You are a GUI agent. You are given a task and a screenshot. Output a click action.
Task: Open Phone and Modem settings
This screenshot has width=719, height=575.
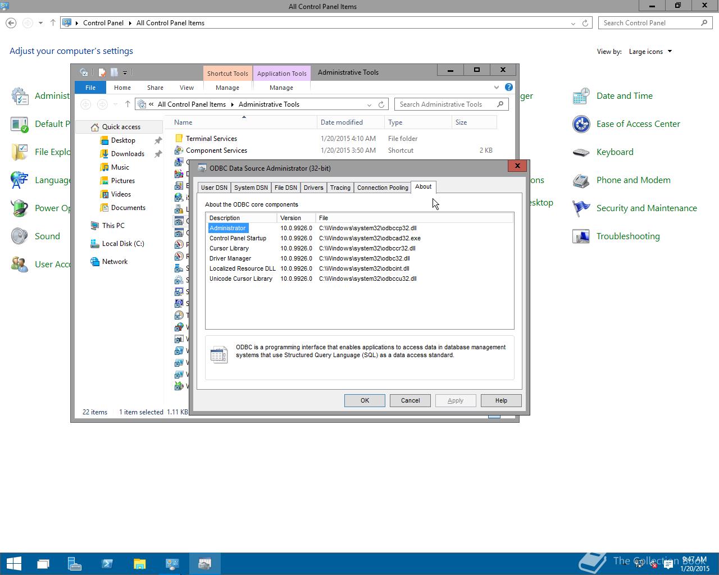pyautogui.click(x=633, y=180)
